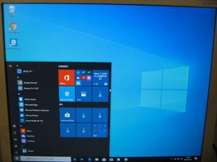The image size is (217, 162).
Task: Open Media Center from the app list
Action: 27,99
